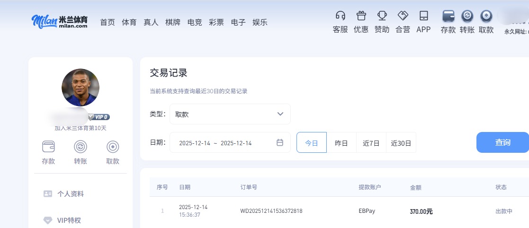
Task: Click the 出款中 status cell
Action: point(504,211)
